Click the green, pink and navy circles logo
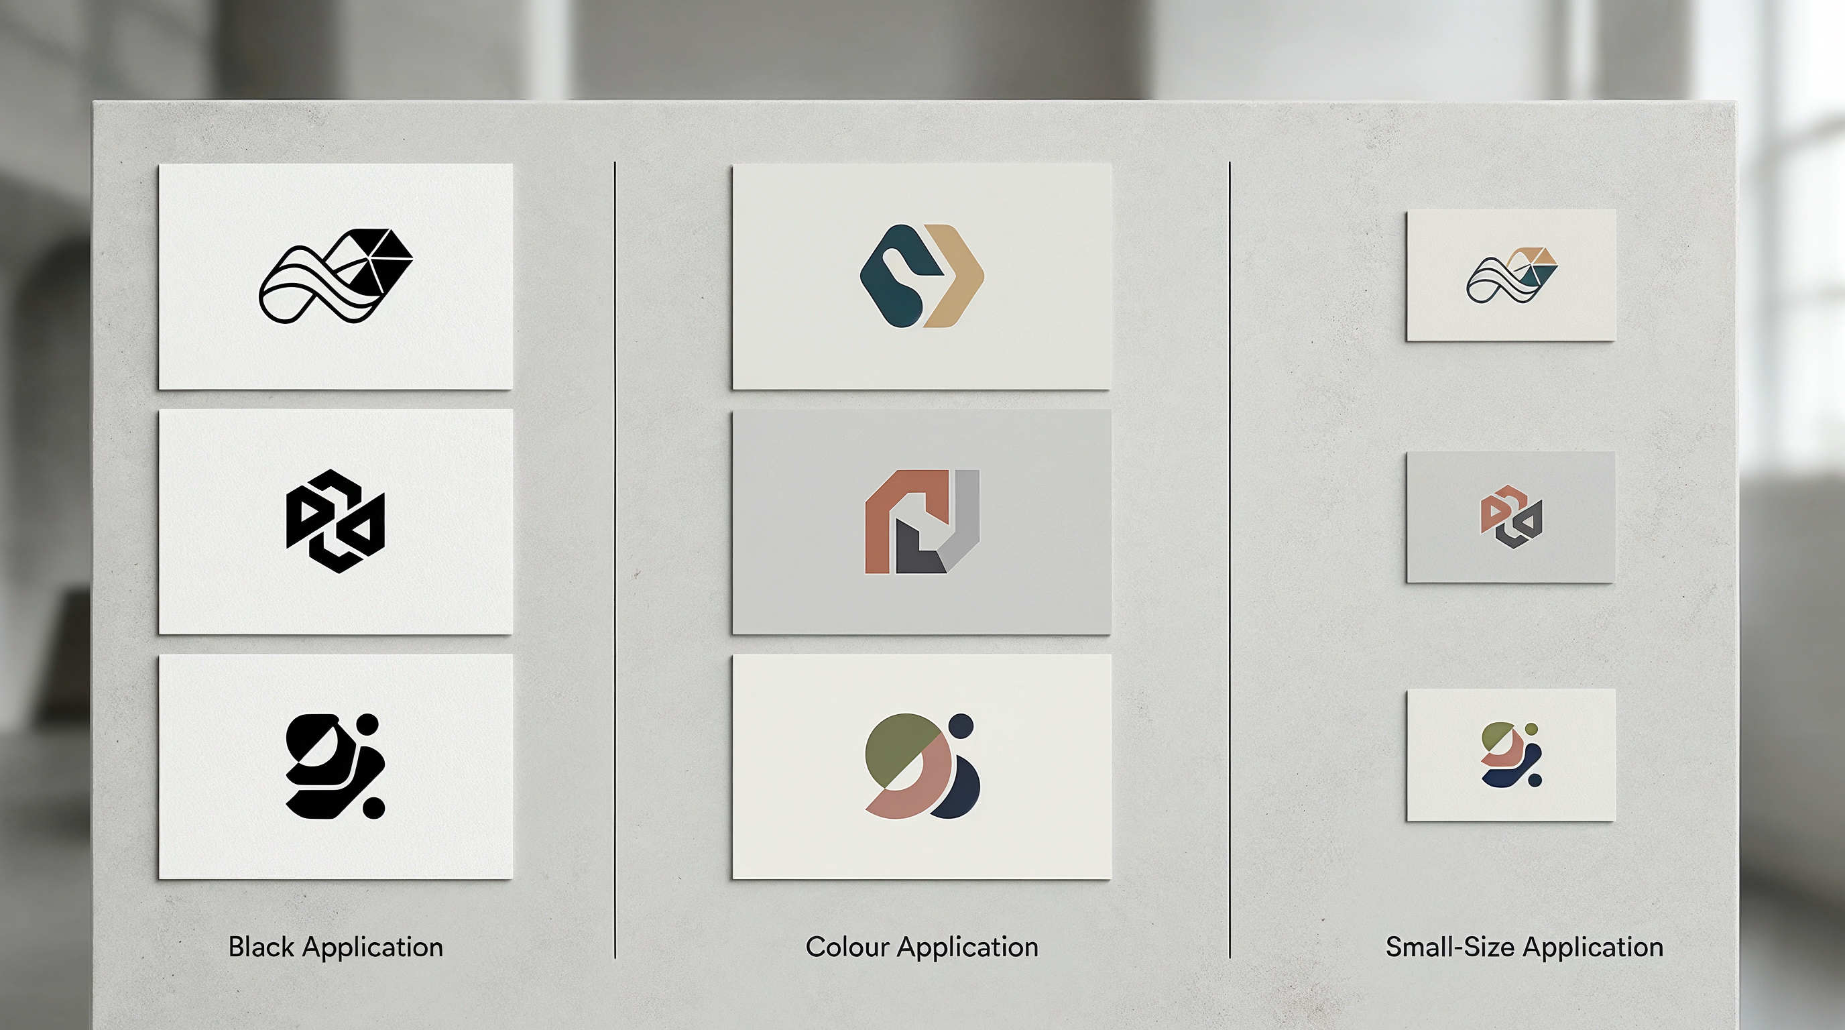This screenshot has height=1030, width=1845. click(922, 766)
